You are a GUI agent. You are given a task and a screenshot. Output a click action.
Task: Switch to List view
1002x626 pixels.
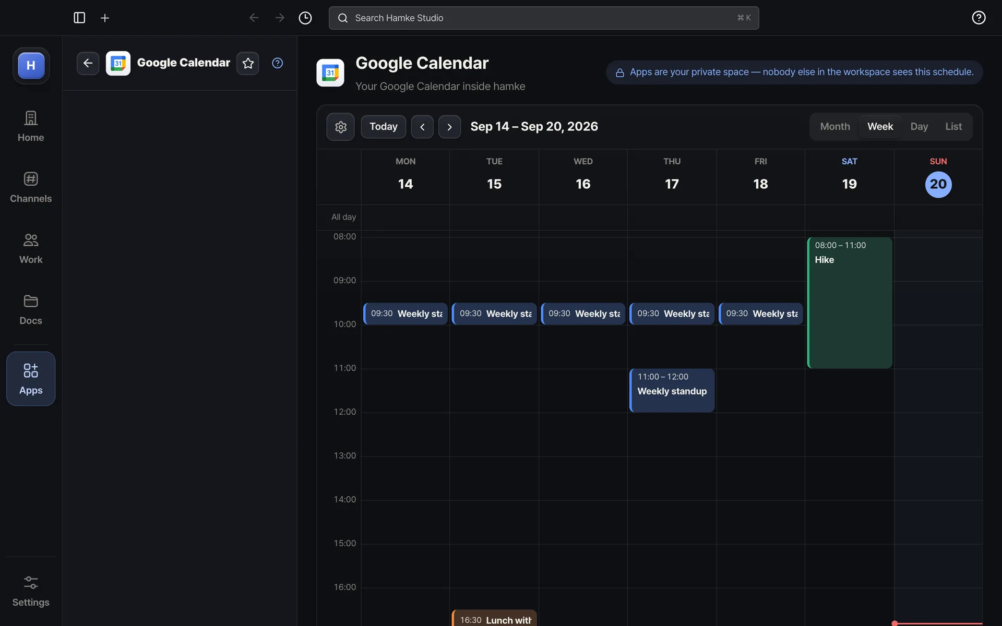click(x=953, y=127)
